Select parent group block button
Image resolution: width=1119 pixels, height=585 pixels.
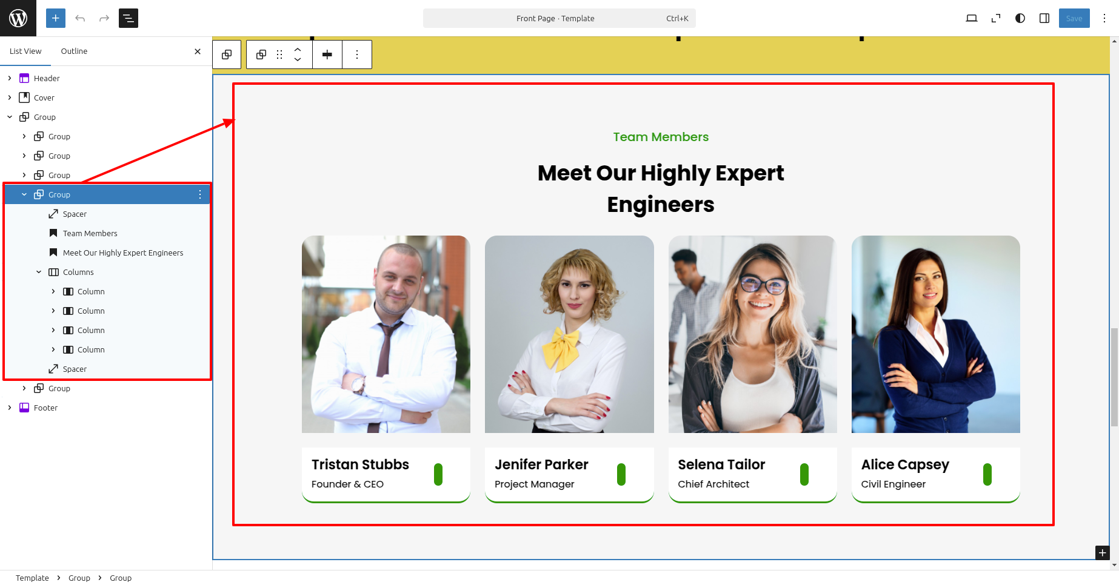[227, 55]
